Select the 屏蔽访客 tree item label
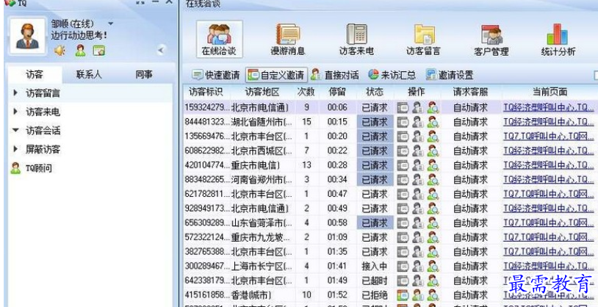 coord(43,149)
